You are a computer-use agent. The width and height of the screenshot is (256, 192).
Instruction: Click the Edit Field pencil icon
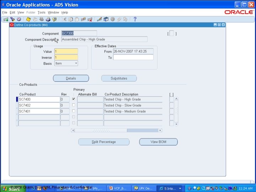point(99,20)
